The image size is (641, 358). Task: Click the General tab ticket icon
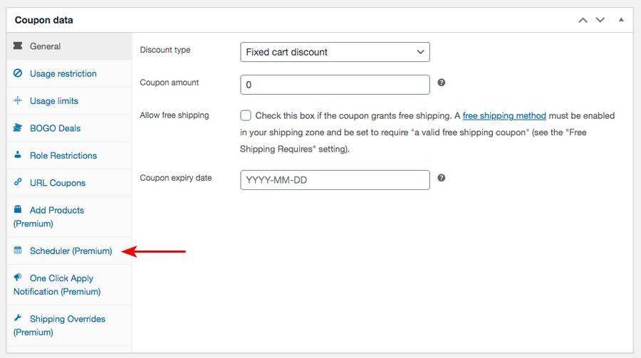click(x=18, y=46)
